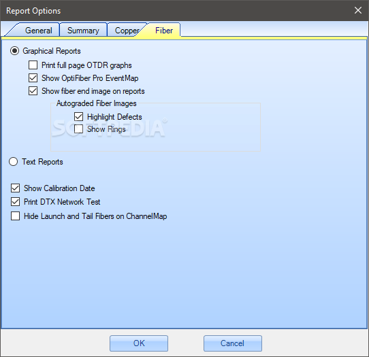The width and height of the screenshot is (369, 357).
Task: Disable the Highlight Defects checkbox
Action: point(78,116)
